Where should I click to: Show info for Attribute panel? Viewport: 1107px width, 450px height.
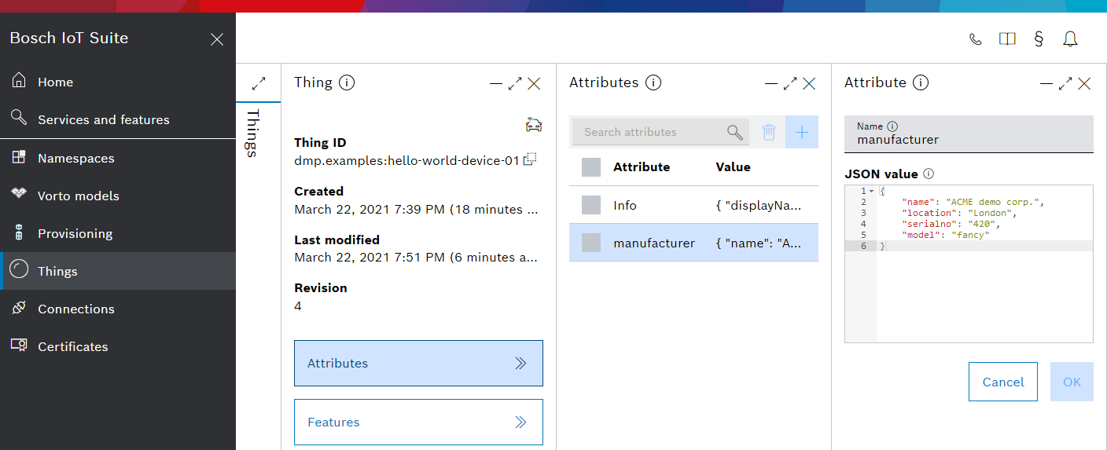click(x=921, y=82)
